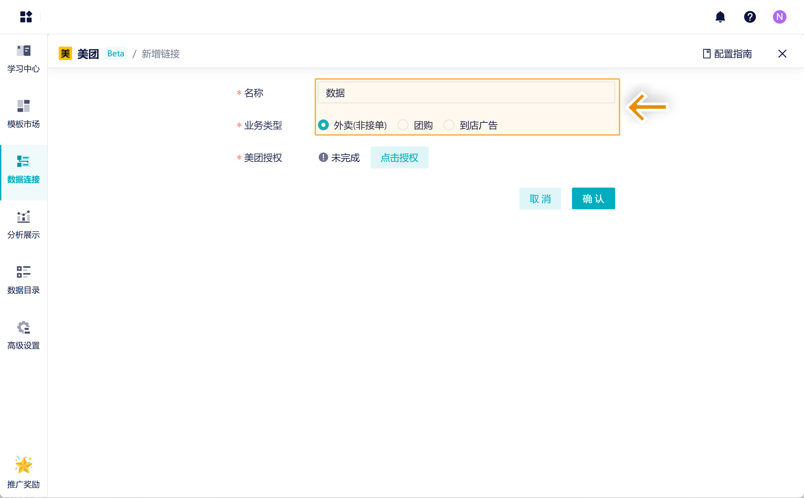
Task: Choose 到店广告 radio option
Action: (x=449, y=125)
